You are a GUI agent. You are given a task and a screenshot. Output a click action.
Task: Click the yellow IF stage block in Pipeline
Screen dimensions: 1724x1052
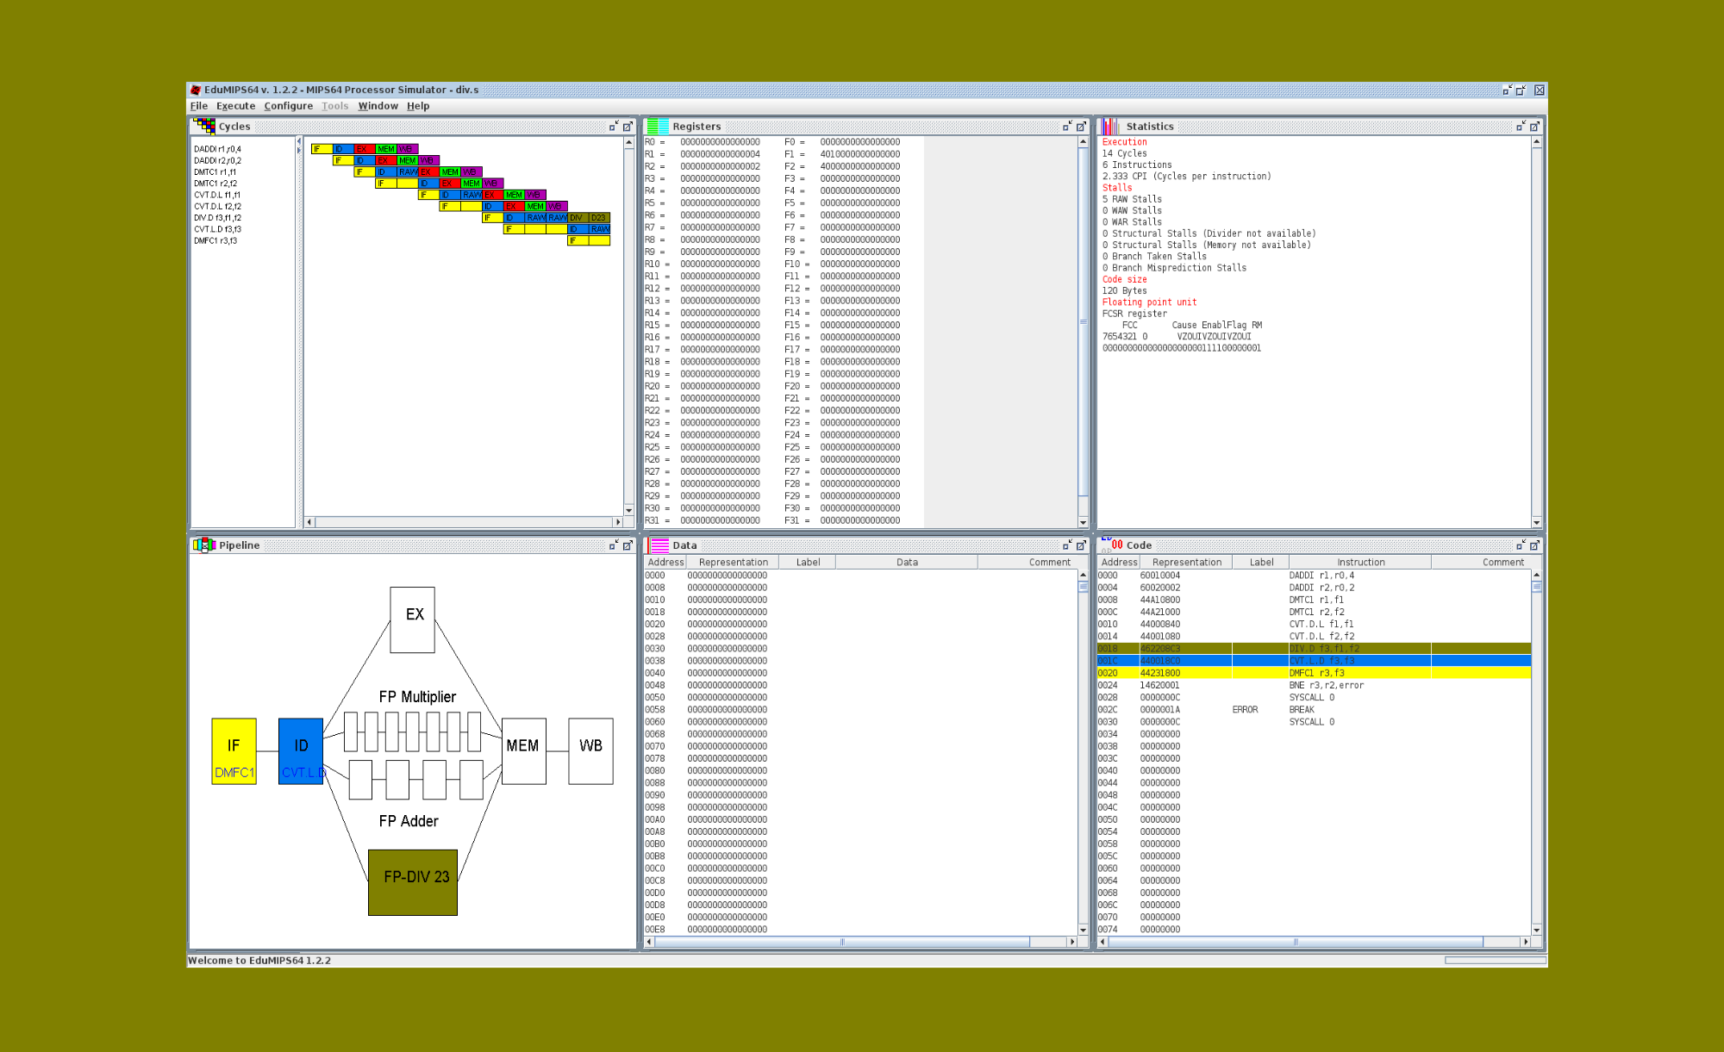[234, 750]
